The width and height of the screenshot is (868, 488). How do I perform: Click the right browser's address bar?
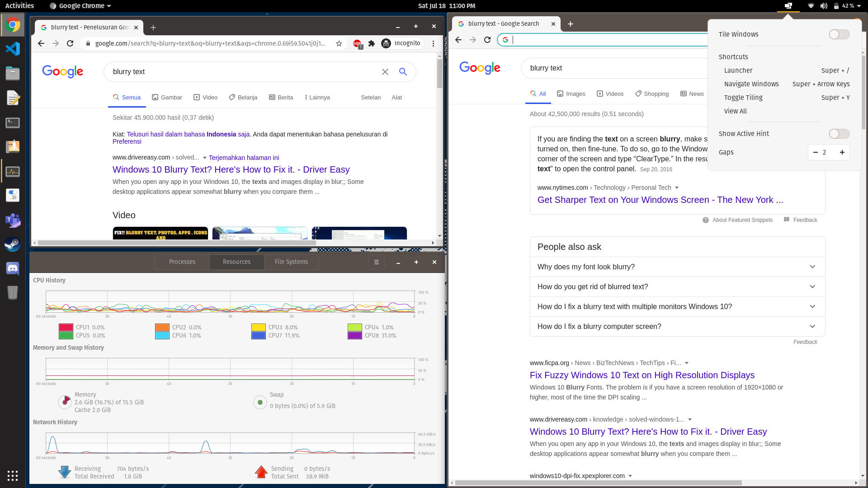(606, 40)
